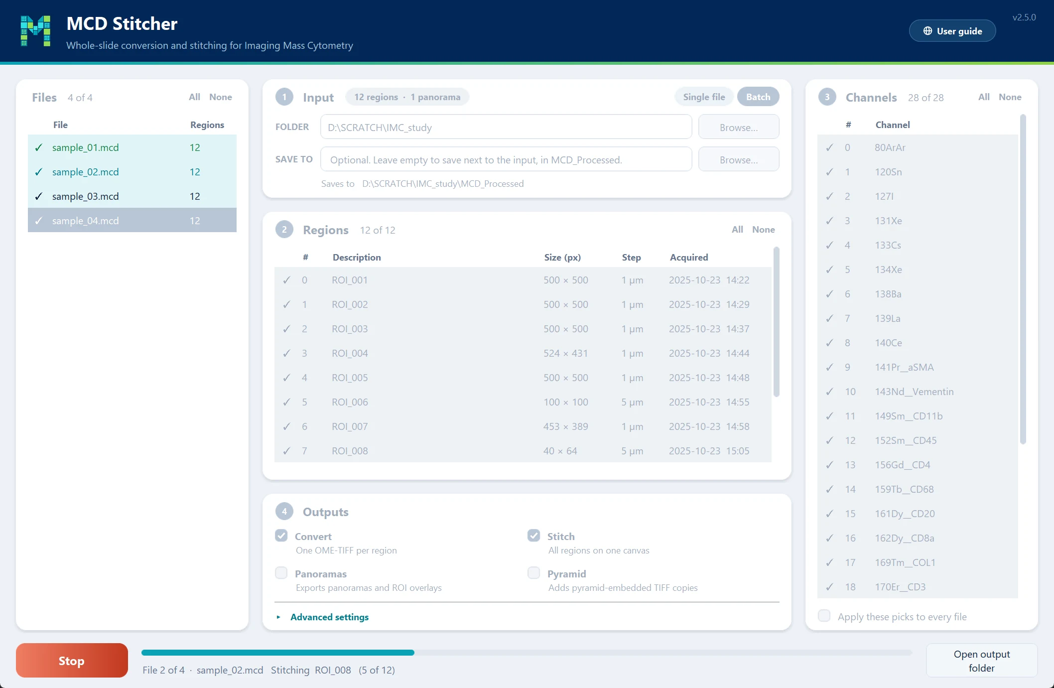Toggle checkmark for ROI_006 region

[x=286, y=402]
